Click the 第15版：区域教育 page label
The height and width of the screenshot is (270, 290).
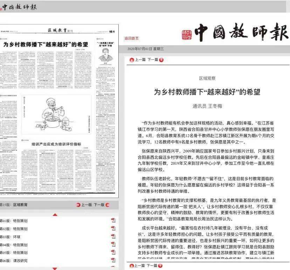[x=14, y=205]
